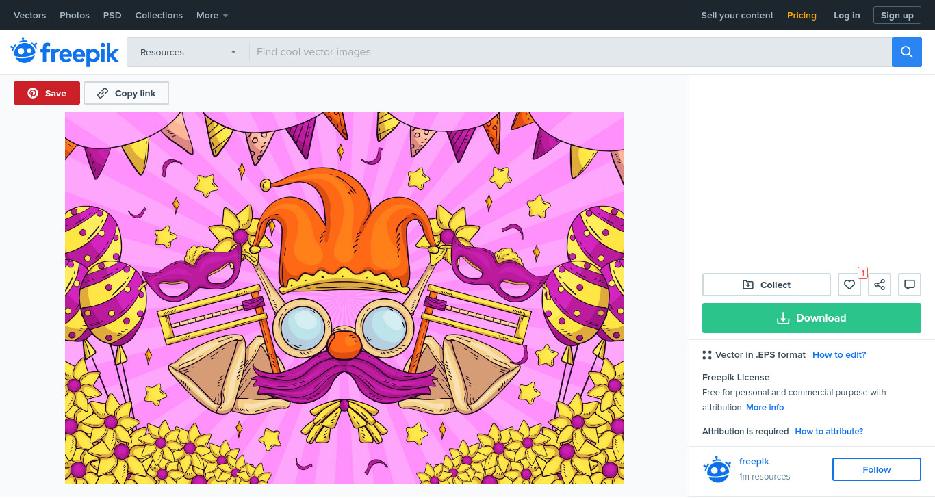Click the Attribution is required text
935x498 pixels.
coord(745,431)
